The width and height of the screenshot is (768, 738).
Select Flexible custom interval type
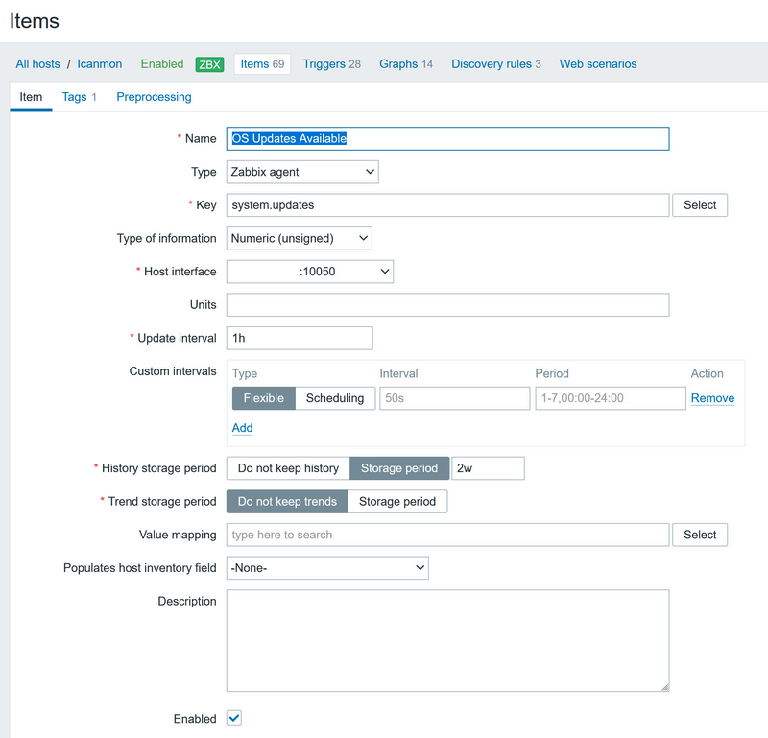(x=263, y=398)
